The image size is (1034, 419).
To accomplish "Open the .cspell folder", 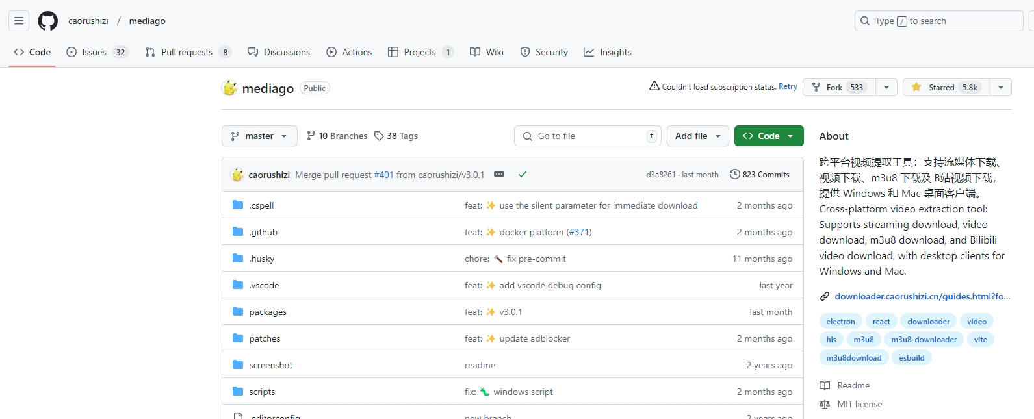I will [261, 205].
